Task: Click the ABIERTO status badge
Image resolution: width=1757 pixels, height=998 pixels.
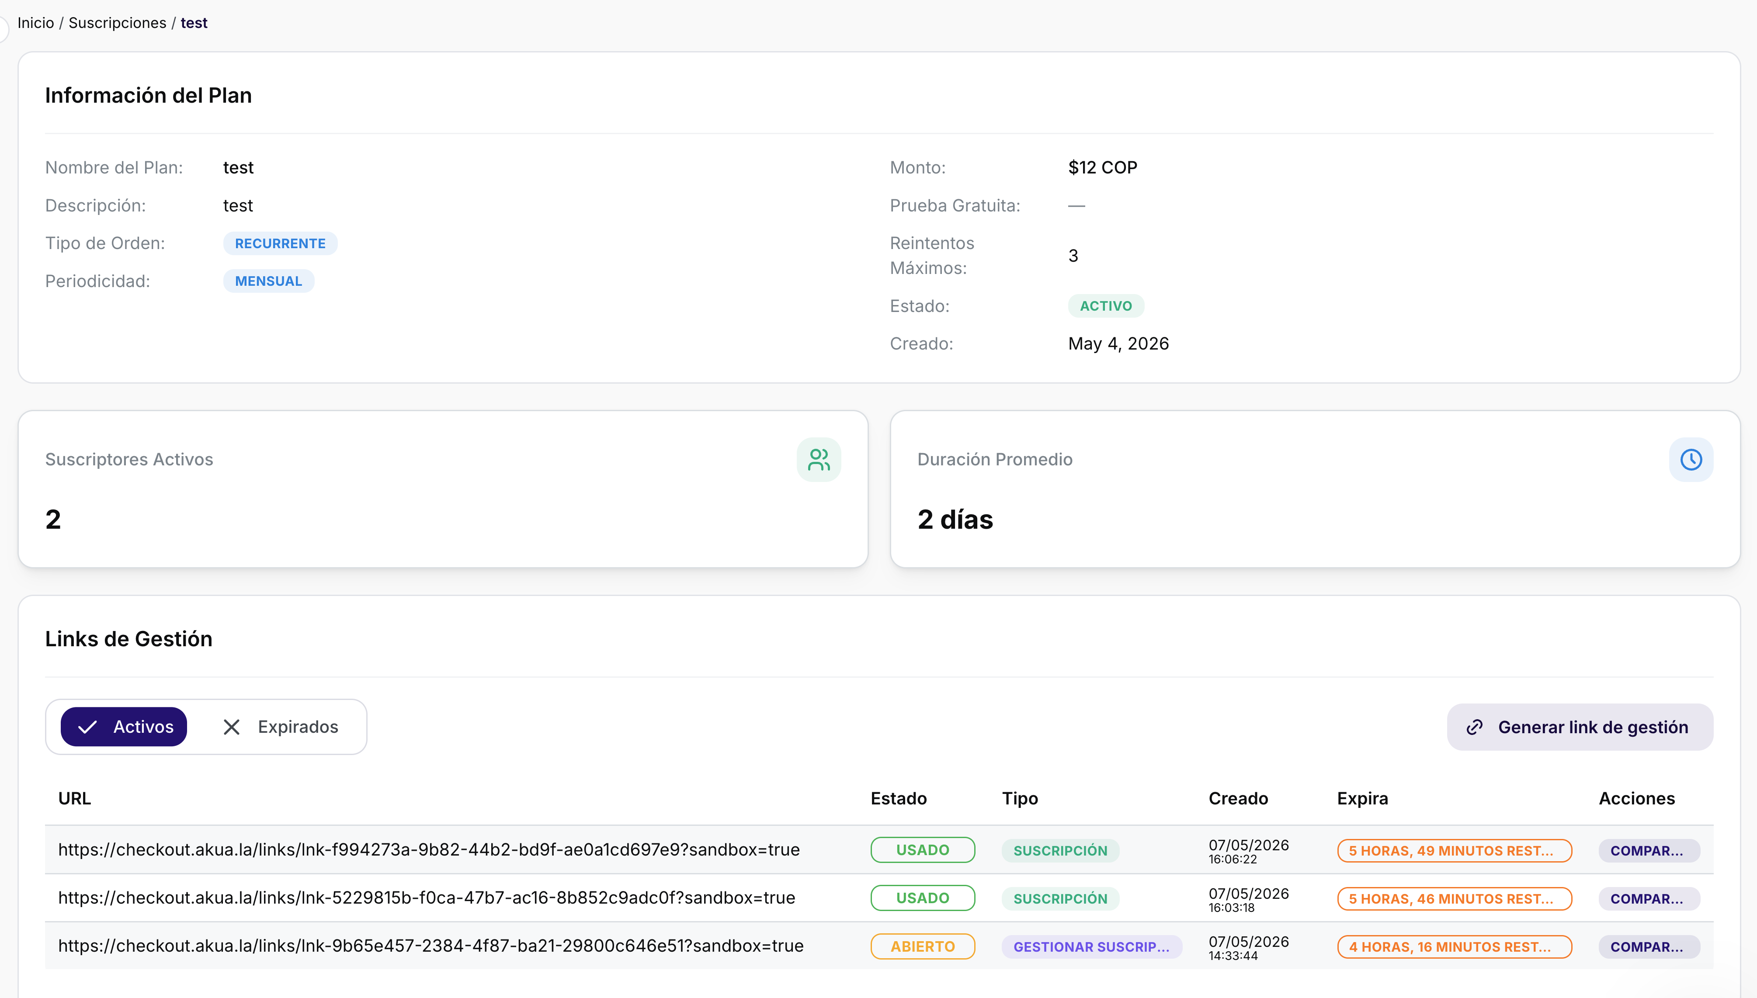Action: 923,946
